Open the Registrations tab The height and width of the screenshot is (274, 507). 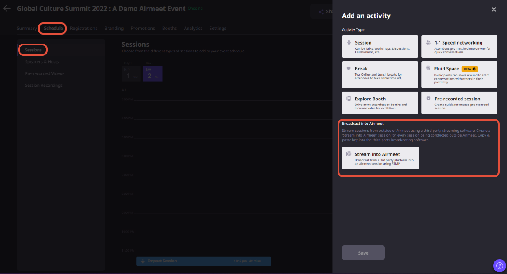(83, 28)
